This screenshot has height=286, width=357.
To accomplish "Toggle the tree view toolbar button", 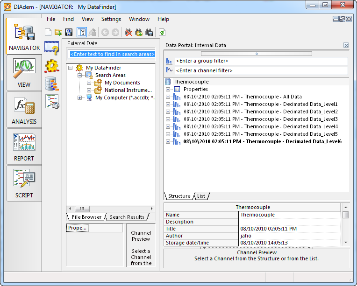I will (x=81, y=32).
